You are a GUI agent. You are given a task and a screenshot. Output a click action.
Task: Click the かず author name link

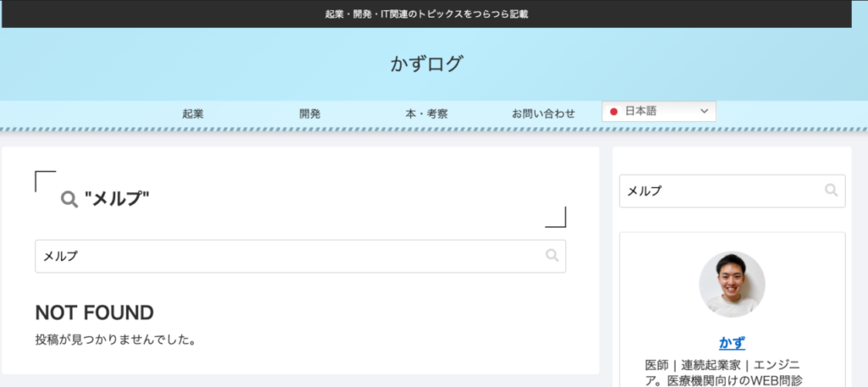[732, 343]
